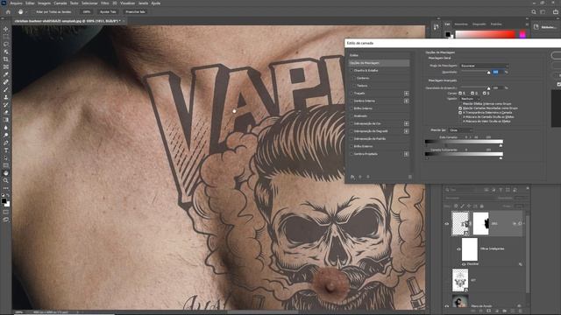The height and width of the screenshot is (315, 561).
Task: Click the 100% zoom button in options bar
Action: coord(87,11)
